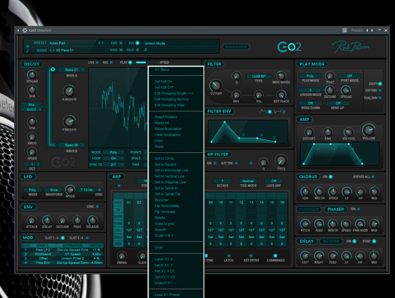Turn on the HP FILTER ON LED

(215, 163)
